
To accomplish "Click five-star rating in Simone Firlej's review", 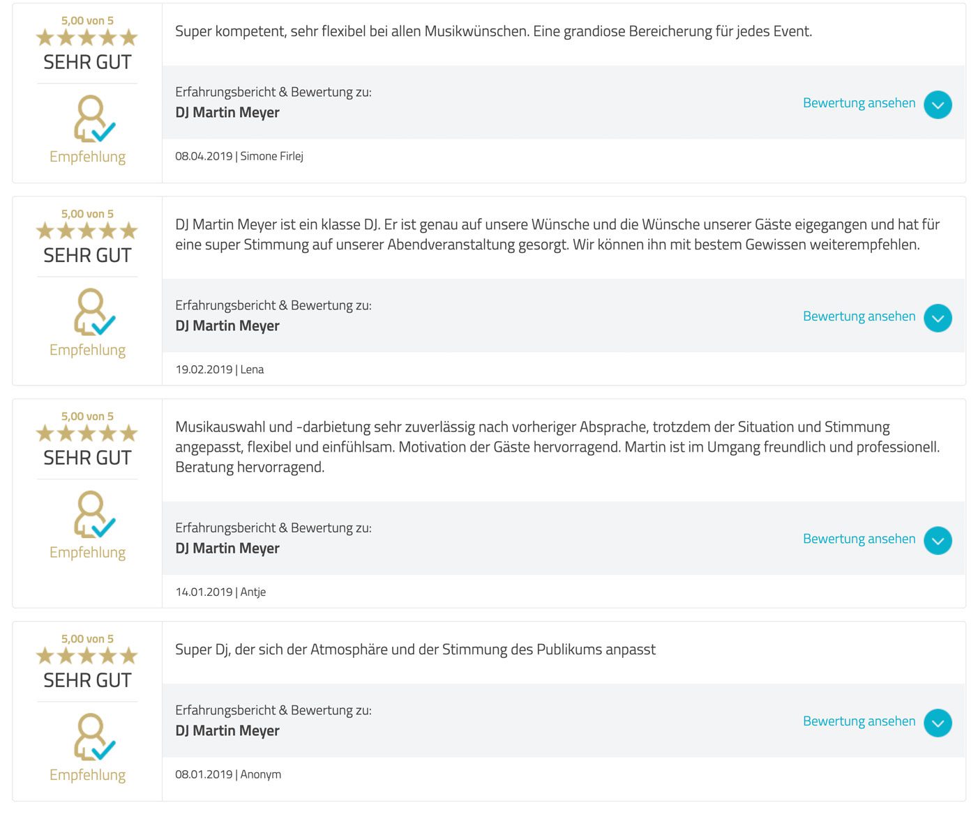I will 87,38.
